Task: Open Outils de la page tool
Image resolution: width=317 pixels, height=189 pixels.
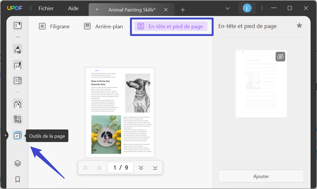Action: point(18,135)
